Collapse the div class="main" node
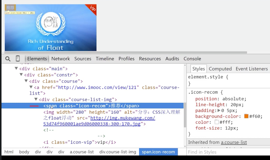Image resolution: width=270 pixels, height=160 pixels. point(16,68)
